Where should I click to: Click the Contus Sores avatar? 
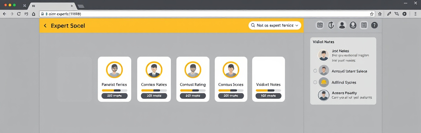tap(231, 70)
